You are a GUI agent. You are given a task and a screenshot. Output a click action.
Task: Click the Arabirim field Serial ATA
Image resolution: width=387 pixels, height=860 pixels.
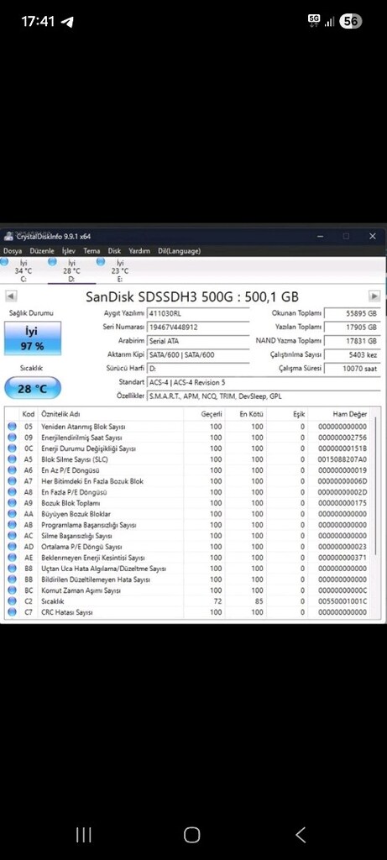pyautogui.click(x=198, y=341)
